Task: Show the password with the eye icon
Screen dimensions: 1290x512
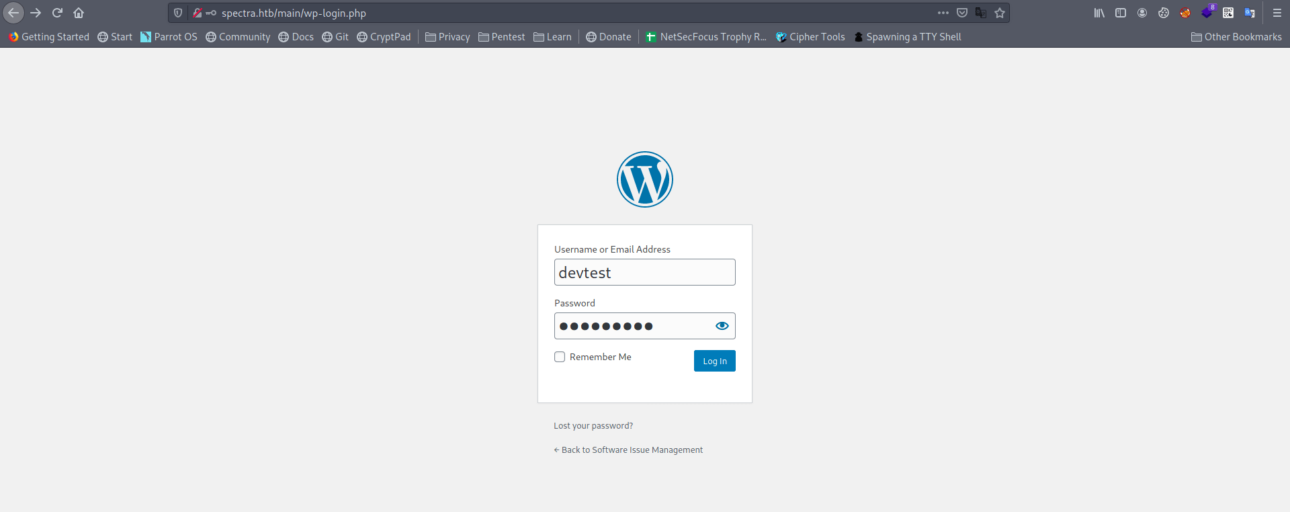Action: [722, 326]
